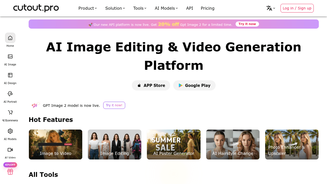
Task: Click the language translate icon
Action: coord(269,8)
